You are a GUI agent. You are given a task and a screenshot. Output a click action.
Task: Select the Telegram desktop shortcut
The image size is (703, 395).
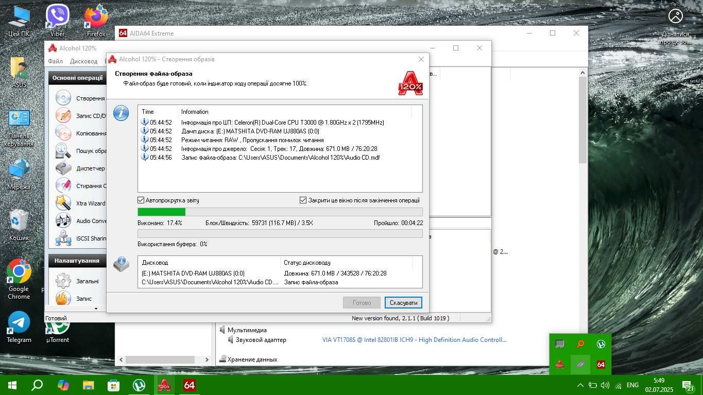[x=19, y=327]
